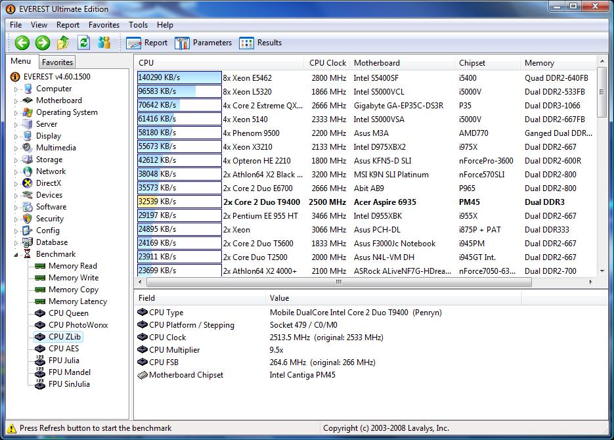Screen dimensions: 614x440
Task: Select the Benchmark hourglass icon
Action: click(x=27, y=254)
